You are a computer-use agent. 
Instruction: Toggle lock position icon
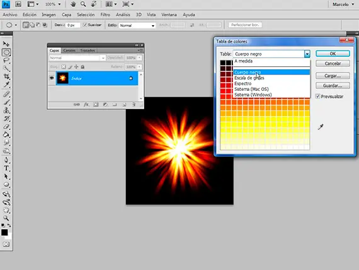coord(76,67)
